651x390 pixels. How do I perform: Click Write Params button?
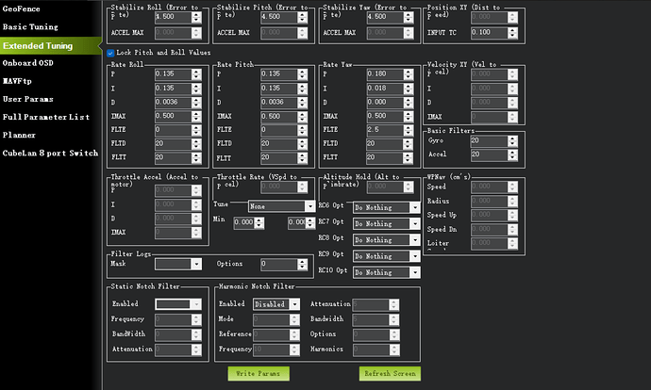[x=259, y=373]
